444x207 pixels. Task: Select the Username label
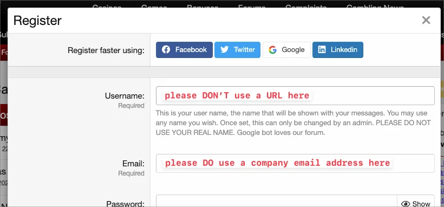coord(125,96)
